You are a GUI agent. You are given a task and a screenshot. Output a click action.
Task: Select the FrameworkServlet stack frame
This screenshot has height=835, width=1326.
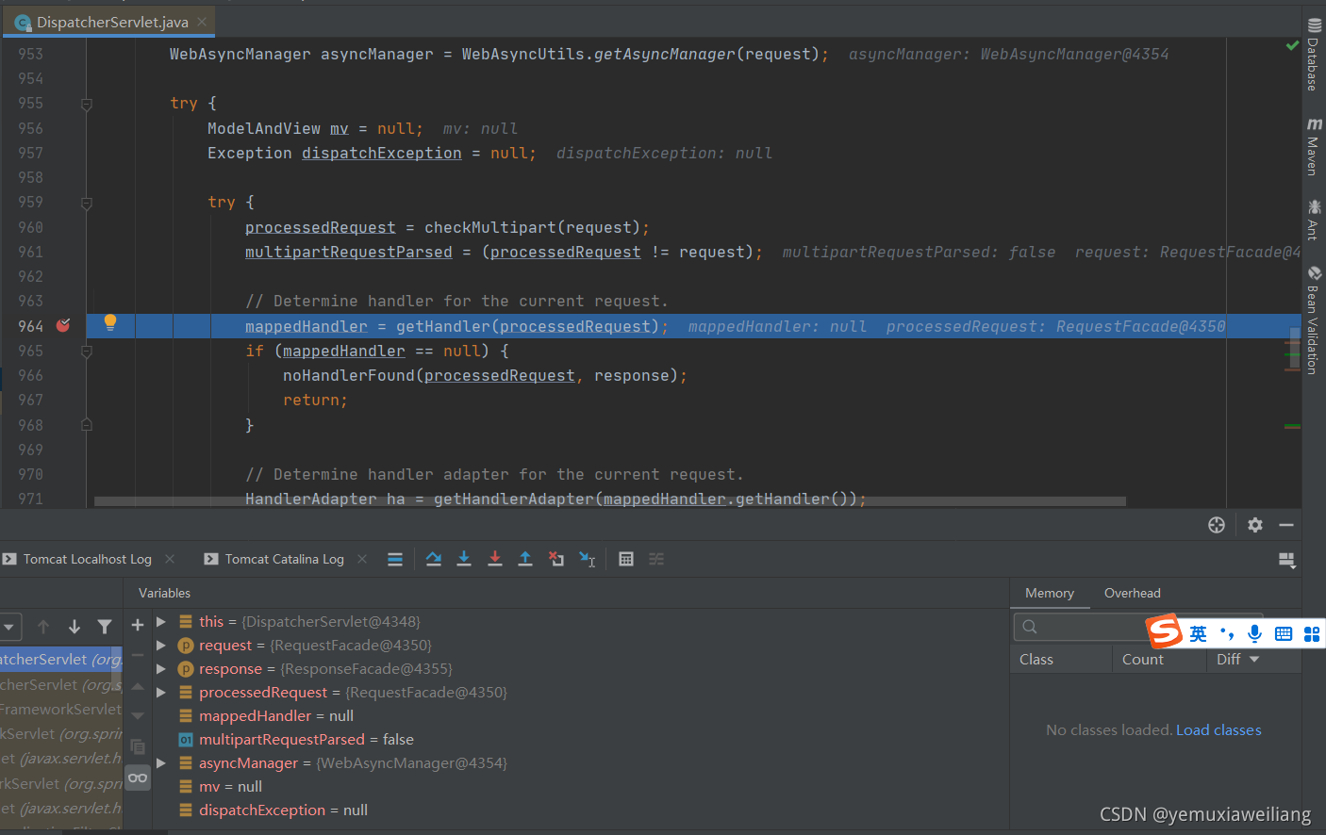61,709
